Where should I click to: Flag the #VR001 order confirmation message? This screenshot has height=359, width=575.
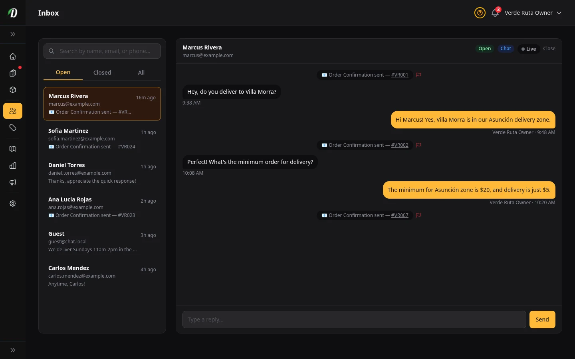click(x=418, y=75)
